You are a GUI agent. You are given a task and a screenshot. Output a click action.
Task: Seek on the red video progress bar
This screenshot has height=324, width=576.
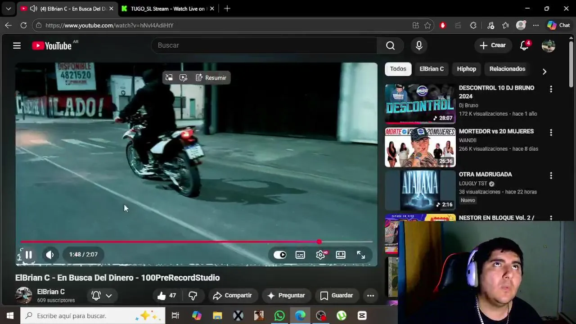click(196, 242)
